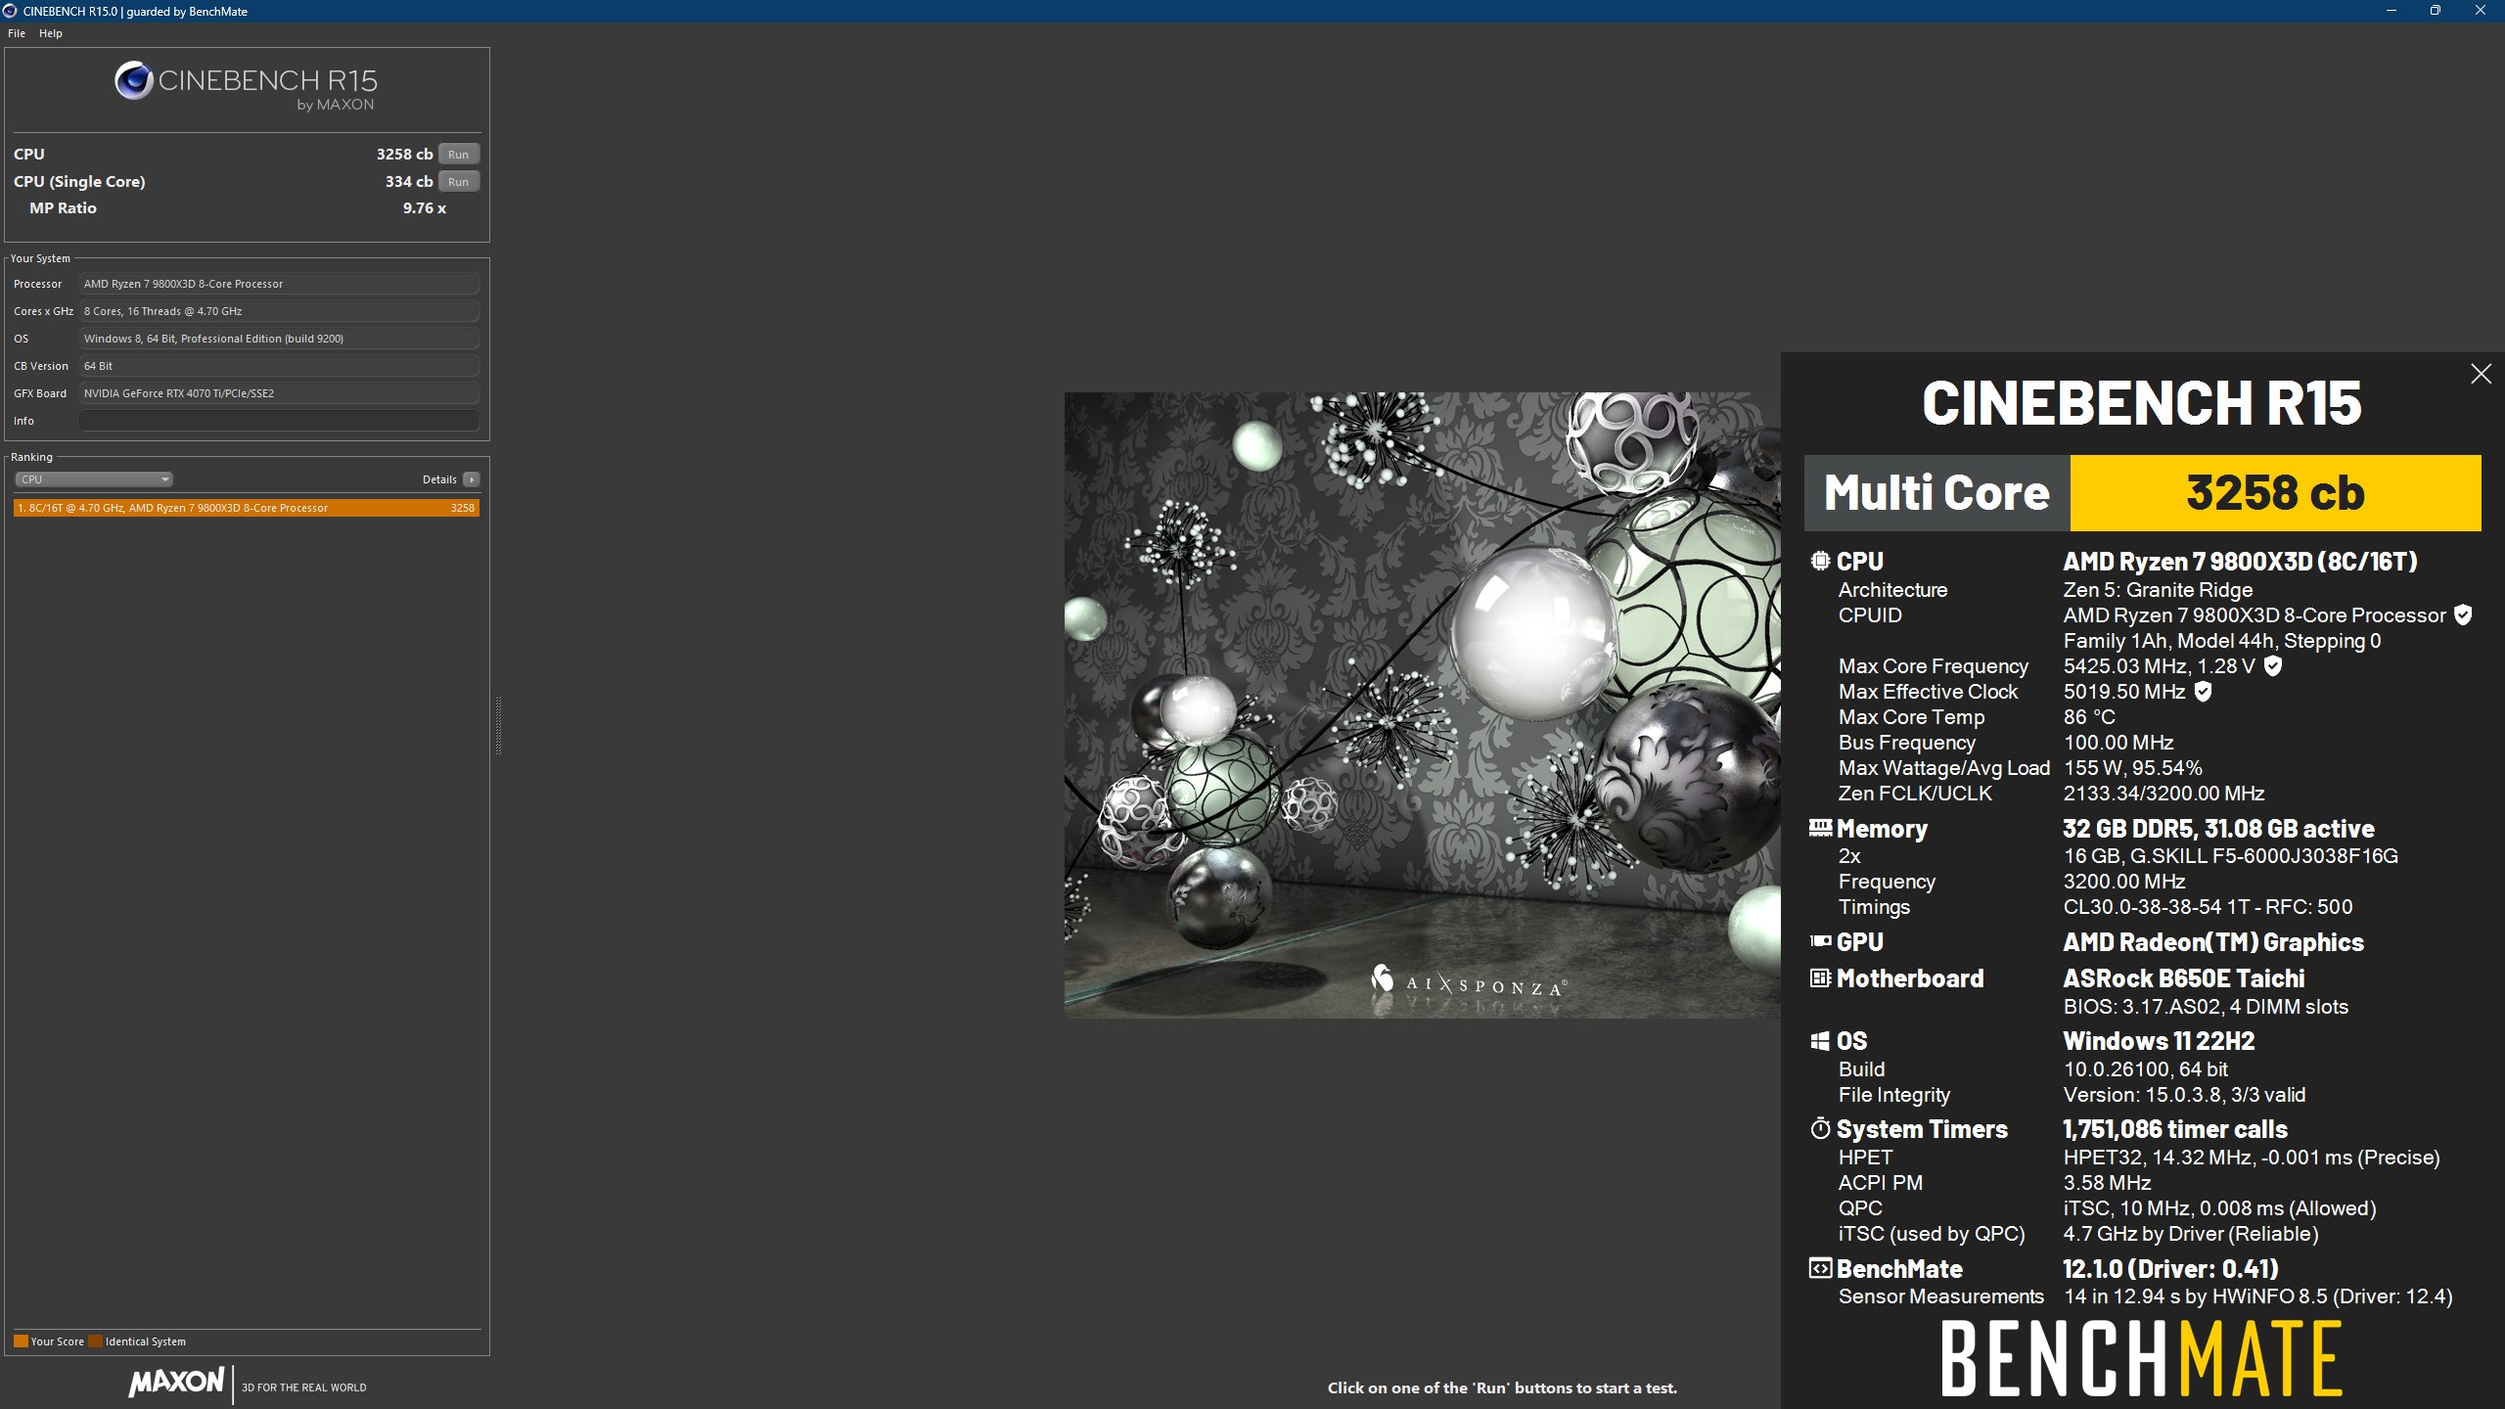The image size is (2505, 1409).
Task: Click 2133.34/3200.00 MHz FCLK value
Action: [2163, 794]
